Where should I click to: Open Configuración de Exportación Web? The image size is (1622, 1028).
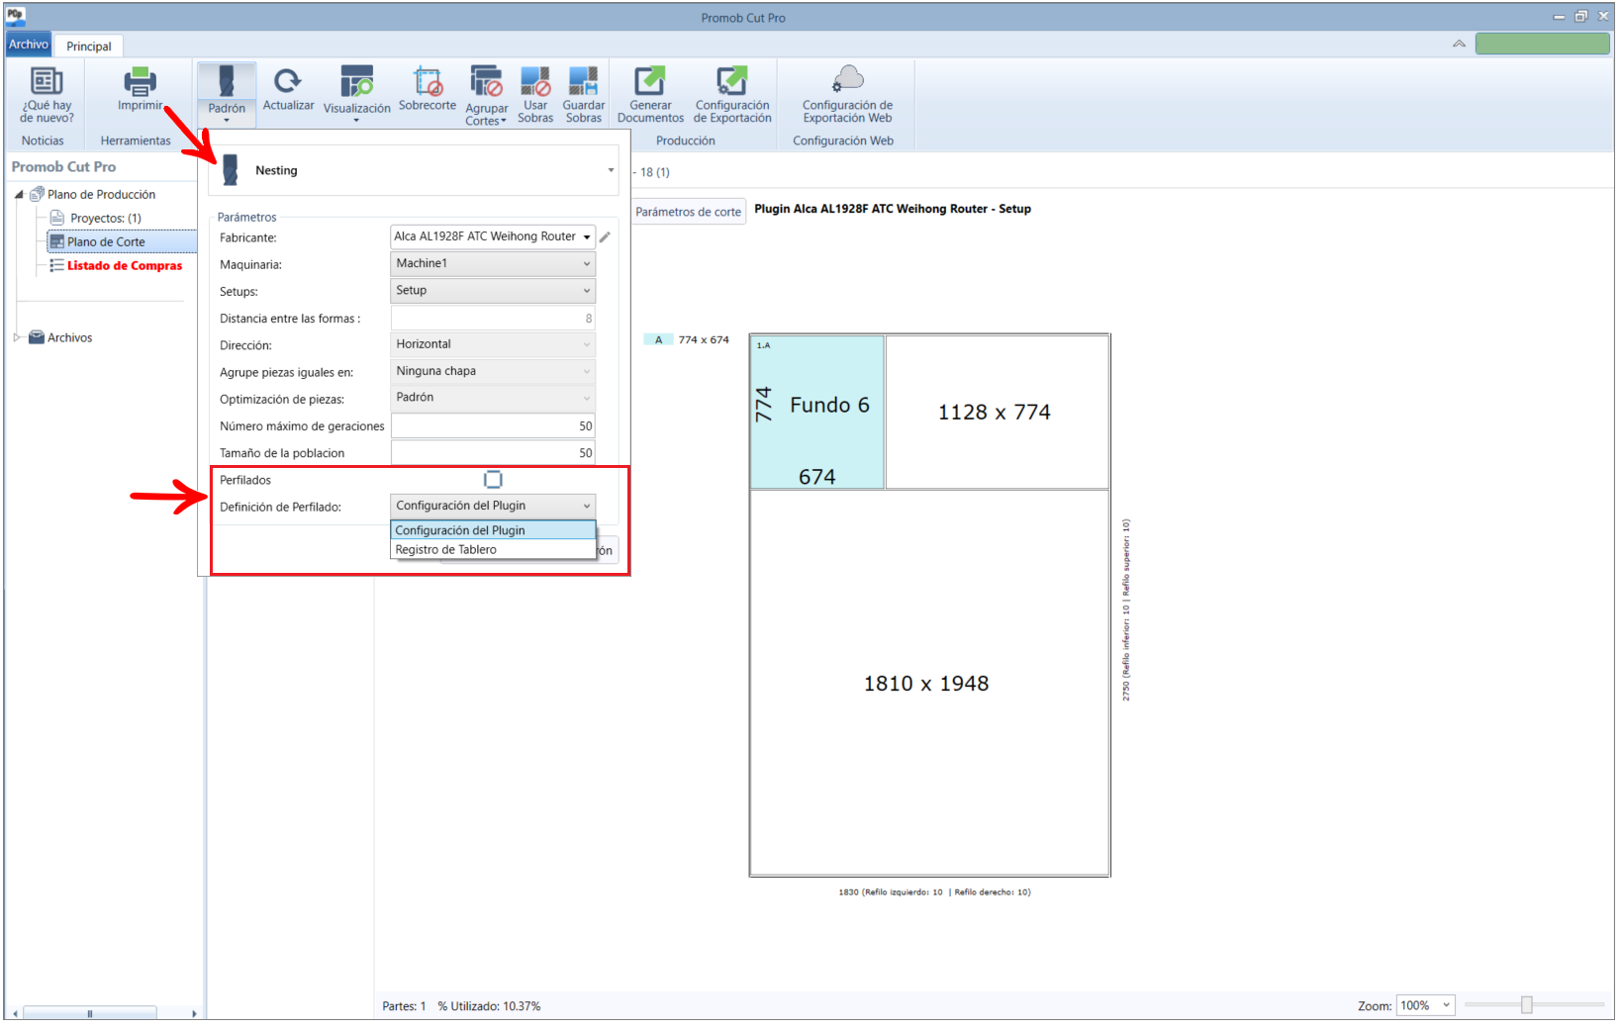[x=847, y=95]
